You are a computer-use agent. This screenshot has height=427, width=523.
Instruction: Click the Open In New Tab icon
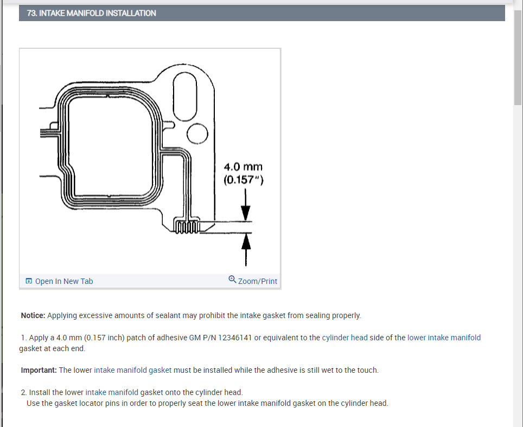pyautogui.click(x=29, y=281)
